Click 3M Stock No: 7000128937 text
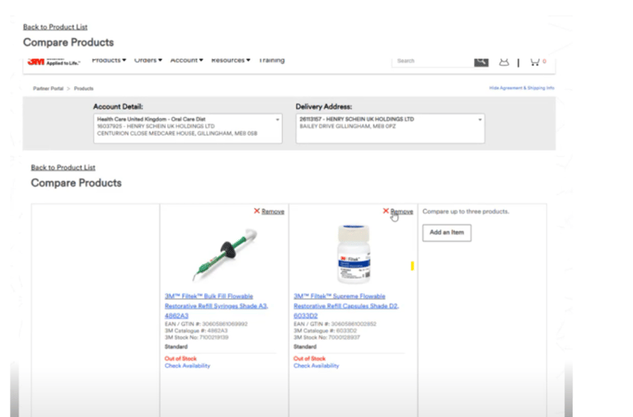633x417 pixels. [x=326, y=337]
